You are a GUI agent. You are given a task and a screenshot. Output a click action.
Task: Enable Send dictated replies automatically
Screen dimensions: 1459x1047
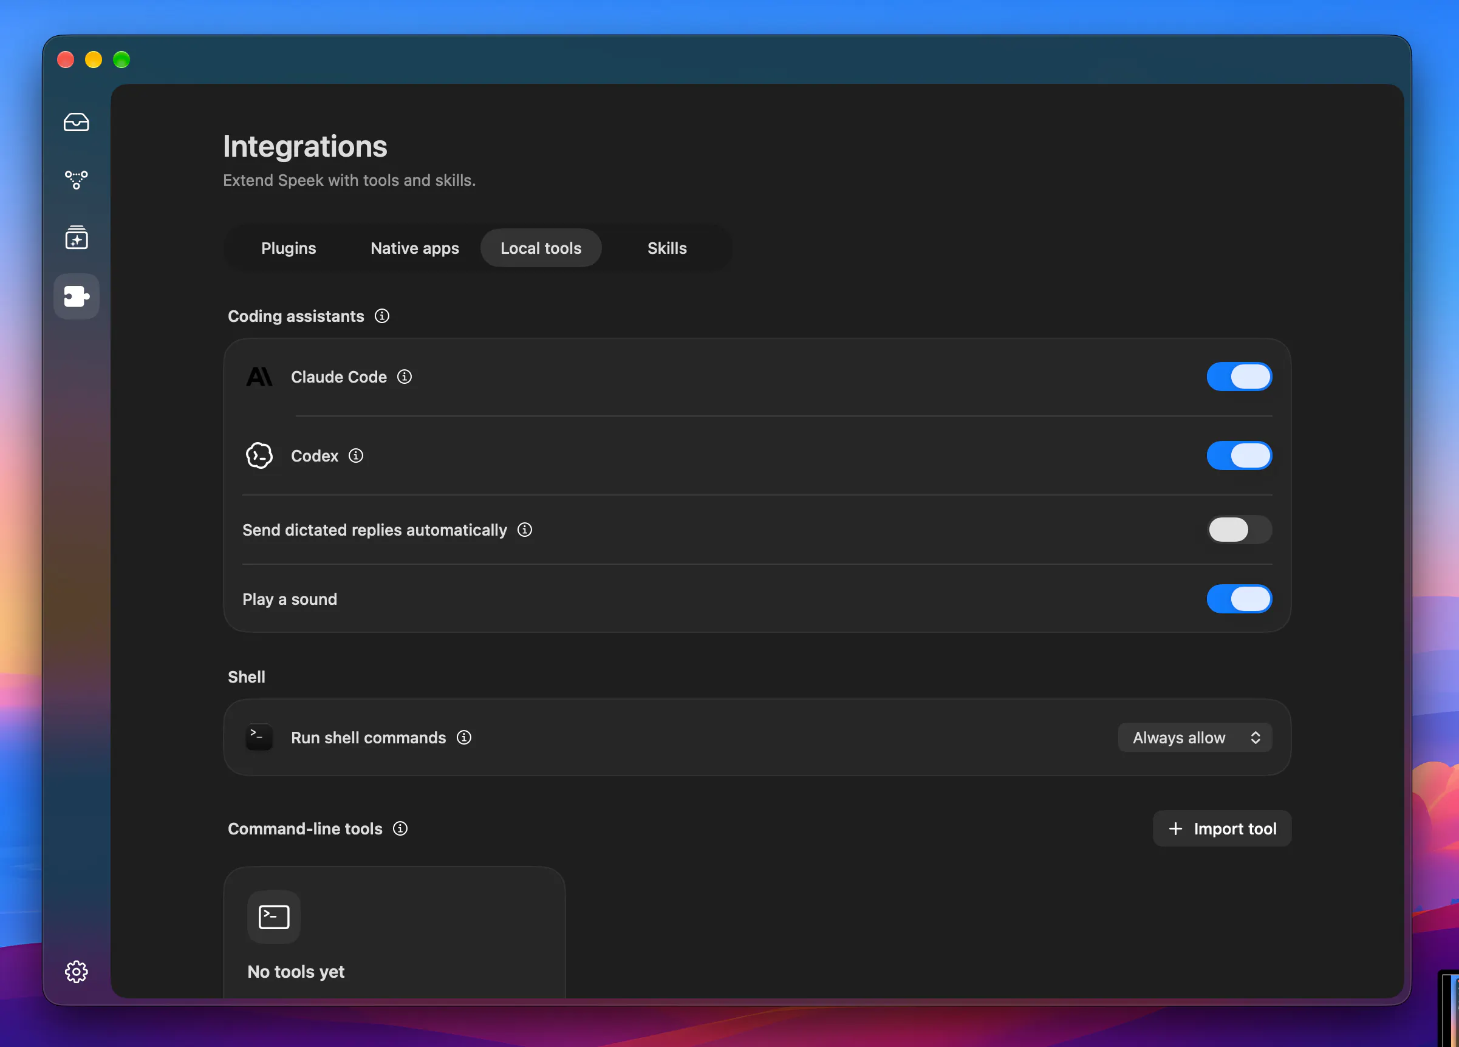tap(1239, 530)
